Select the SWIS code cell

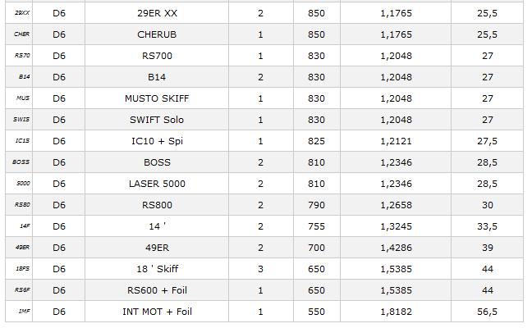pos(21,120)
